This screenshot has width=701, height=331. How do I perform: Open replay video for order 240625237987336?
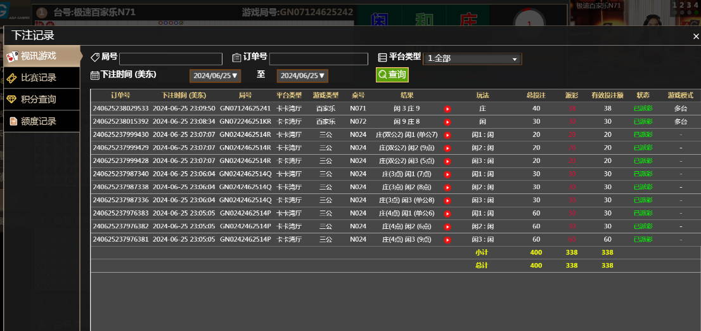pos(447,200)
